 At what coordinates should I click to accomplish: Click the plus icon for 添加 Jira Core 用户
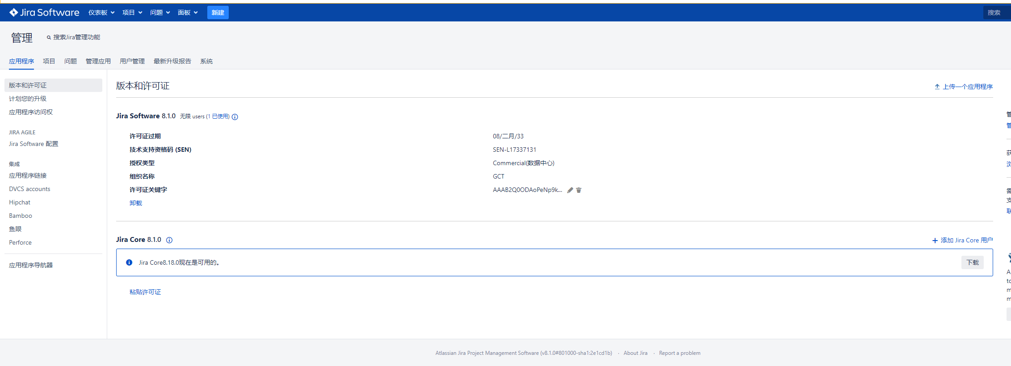[935, 241]
